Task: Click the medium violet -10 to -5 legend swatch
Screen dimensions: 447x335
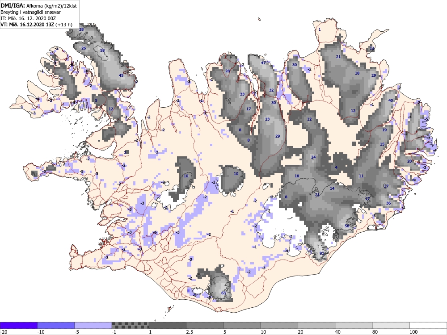Action: click(56, 325)
